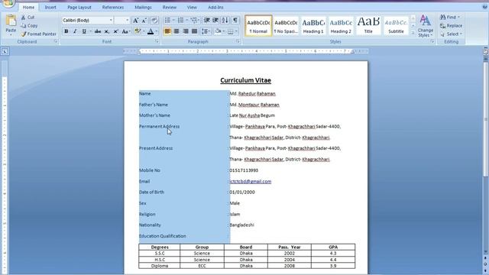
Task: Switch to the Page Layout tab
Action: tap(79, 7)
